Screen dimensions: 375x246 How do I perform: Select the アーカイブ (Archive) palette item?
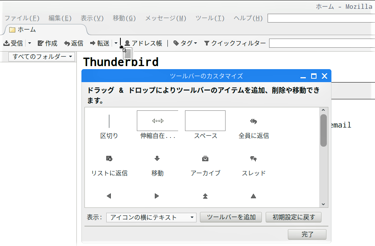coord(205,166)
